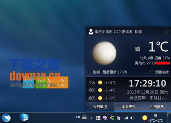Click the sun icon next to 今天
The height and width of the screenshot is (123, 171).
point(100,82)
